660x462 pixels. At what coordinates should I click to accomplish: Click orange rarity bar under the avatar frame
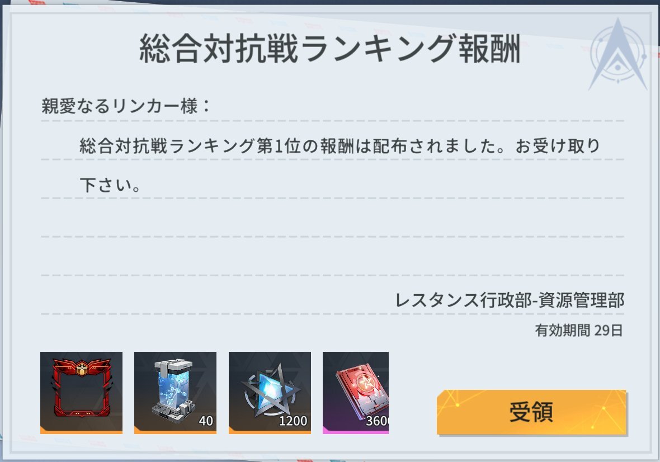click(x=81, y=431)
